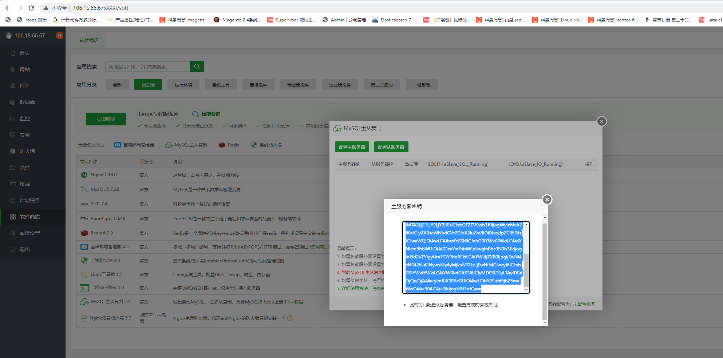Click orange notification badge beside server IP
The height and width of the screenshot is (358, 723).
pyautogui.click(x=59, y=36)
